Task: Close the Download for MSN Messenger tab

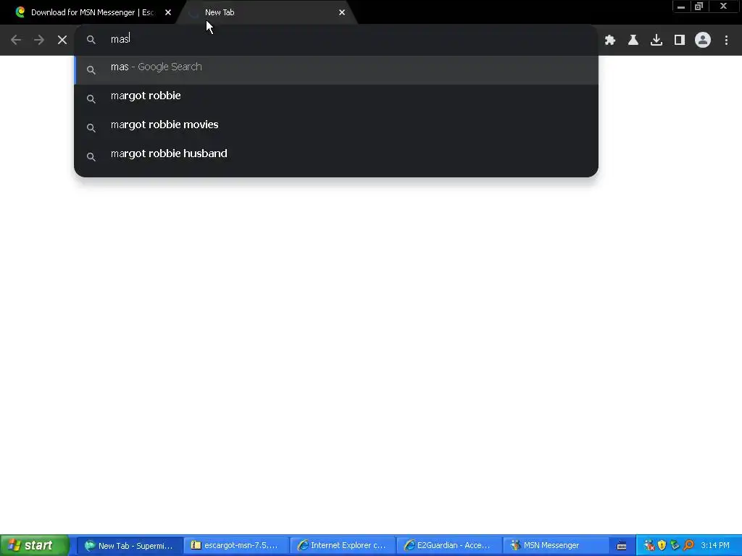Action: pyautogui.click(x=168, y=12)
